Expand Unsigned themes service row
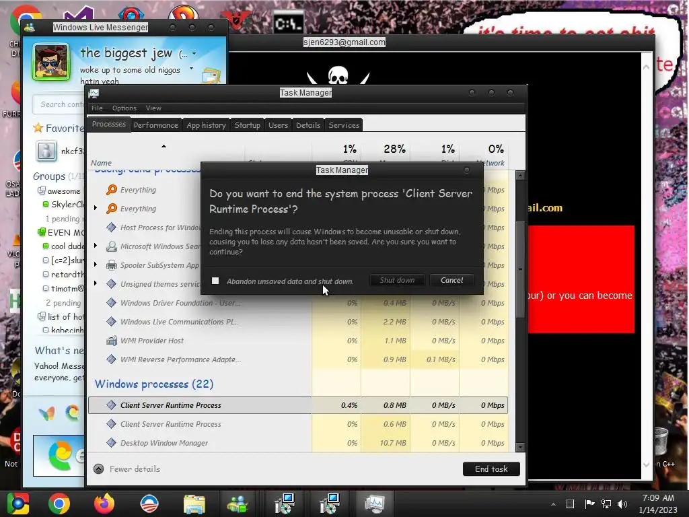The height and width of the screenshot is (517, 689). coord(96,283)
